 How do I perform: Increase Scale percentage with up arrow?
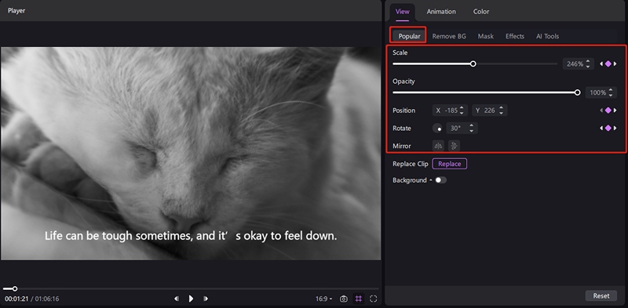point(587,61)
